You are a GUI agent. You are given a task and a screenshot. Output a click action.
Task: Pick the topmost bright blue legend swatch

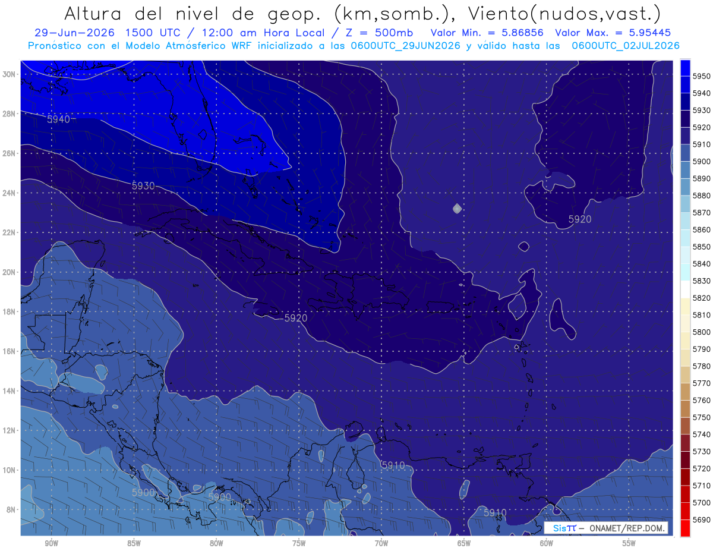(685, 67)
